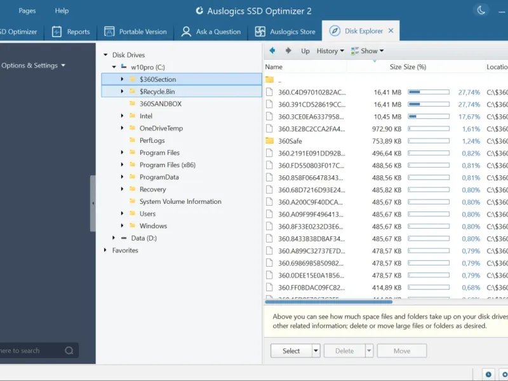Click the 27,74% value of first file
The image size is (508, 381).
(x=469, y=92)
